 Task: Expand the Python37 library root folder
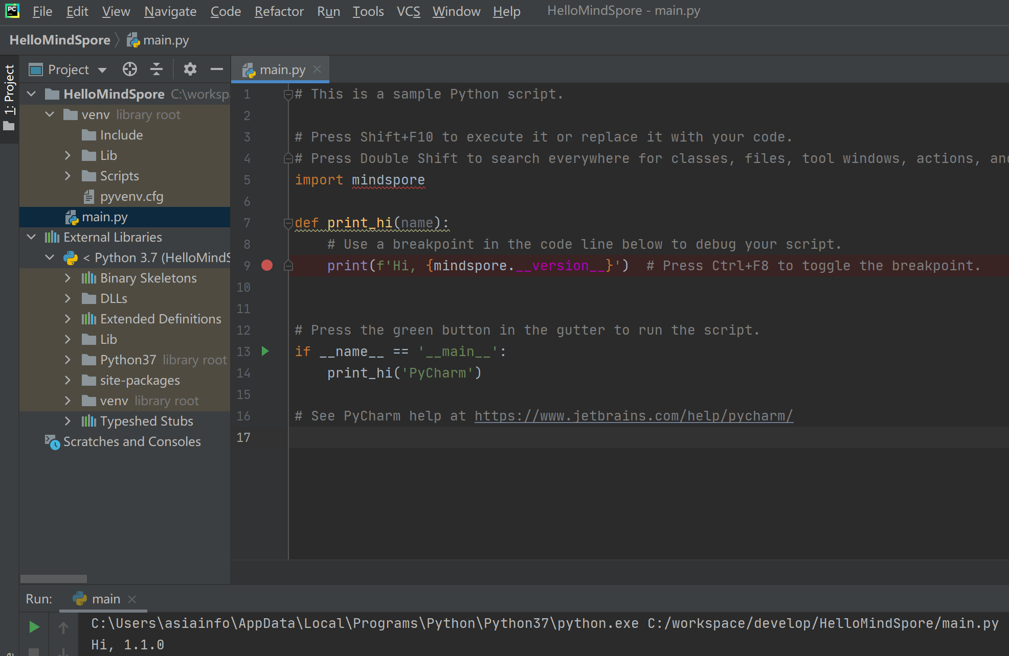click(68, 360)
